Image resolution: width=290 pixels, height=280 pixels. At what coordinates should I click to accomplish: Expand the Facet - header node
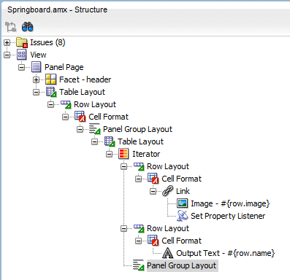pos(37,79)
